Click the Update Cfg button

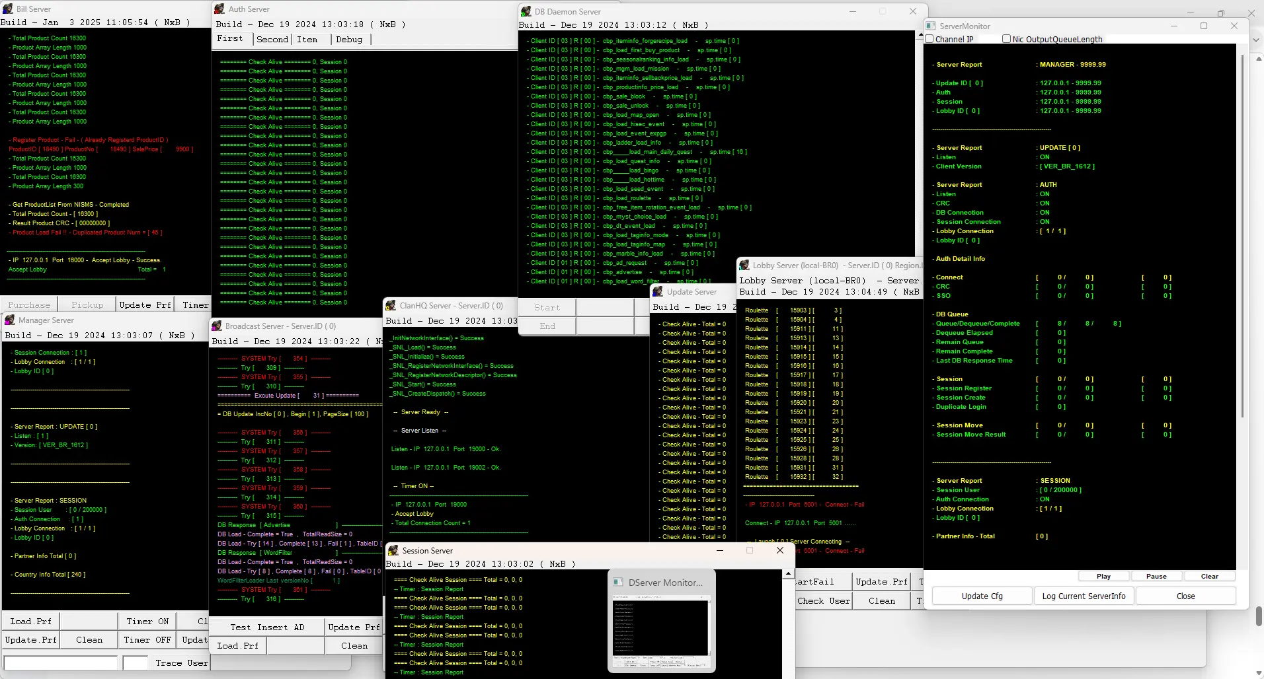pos(982,596)
